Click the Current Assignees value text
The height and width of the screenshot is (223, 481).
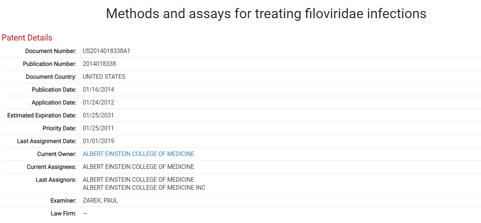click(138, 167)
